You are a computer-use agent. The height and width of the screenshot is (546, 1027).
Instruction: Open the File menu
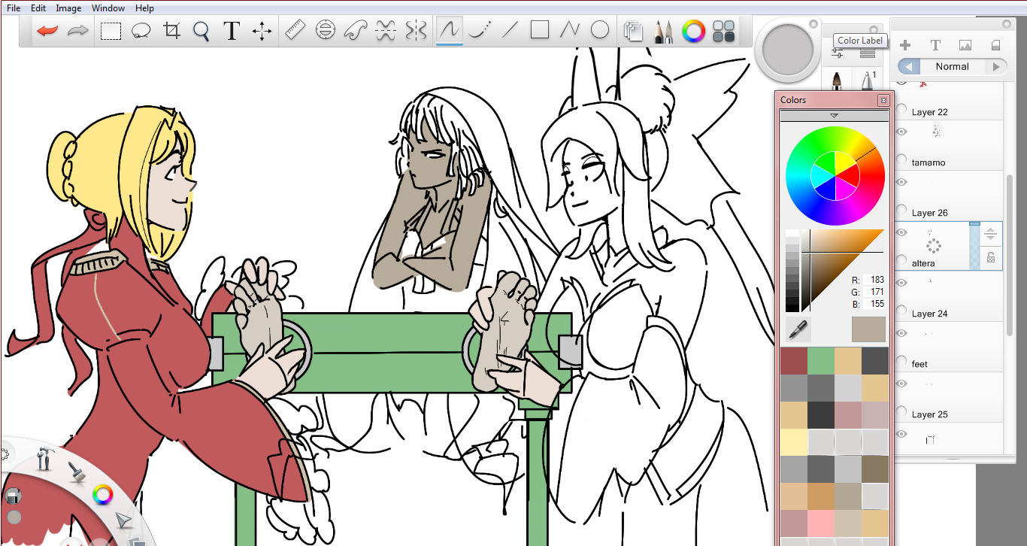tap(14, 8)
